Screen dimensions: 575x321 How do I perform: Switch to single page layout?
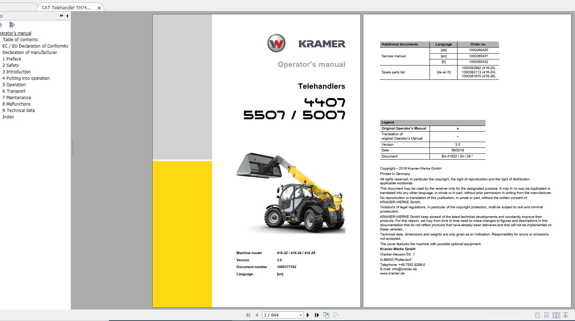click(537, 315)
